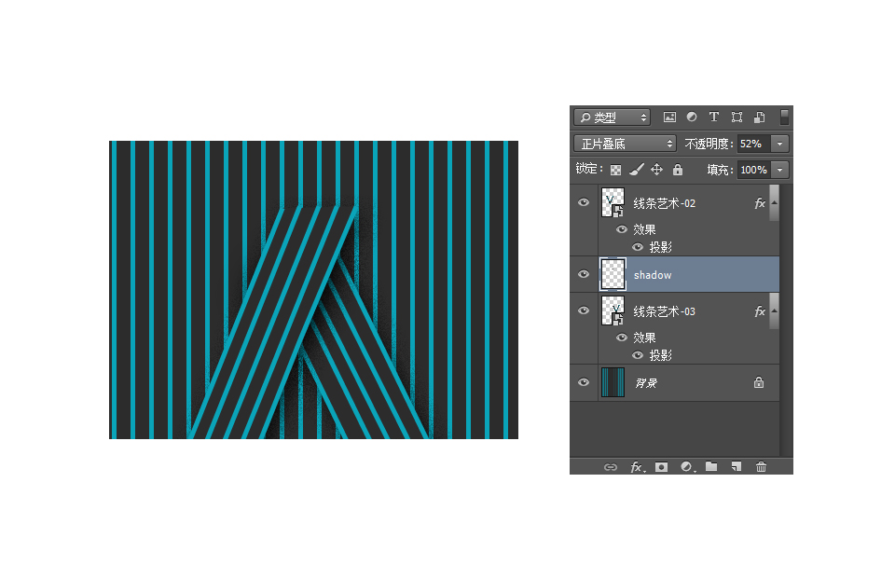This screenshot has height=579, width=895.
Task: Create a new group folder icon
Action: tap(711, 466)
